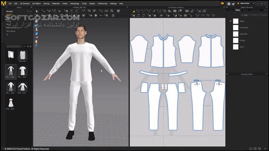Open the SIMULATION mode dropdown

[254, 3]
